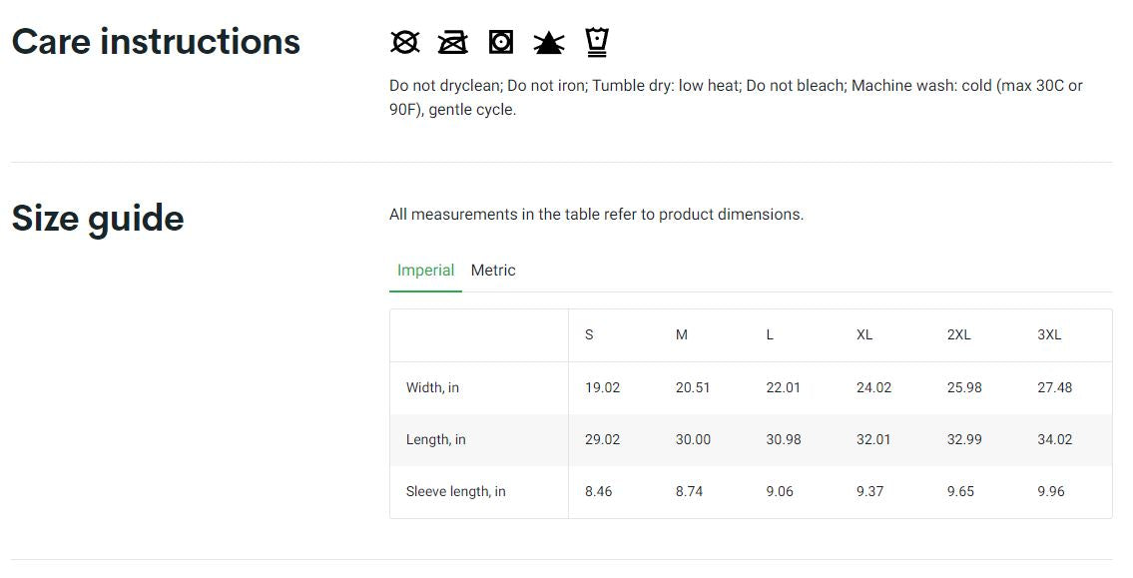
Task: Click the machine wash cold icon
Action: point(597,42)
